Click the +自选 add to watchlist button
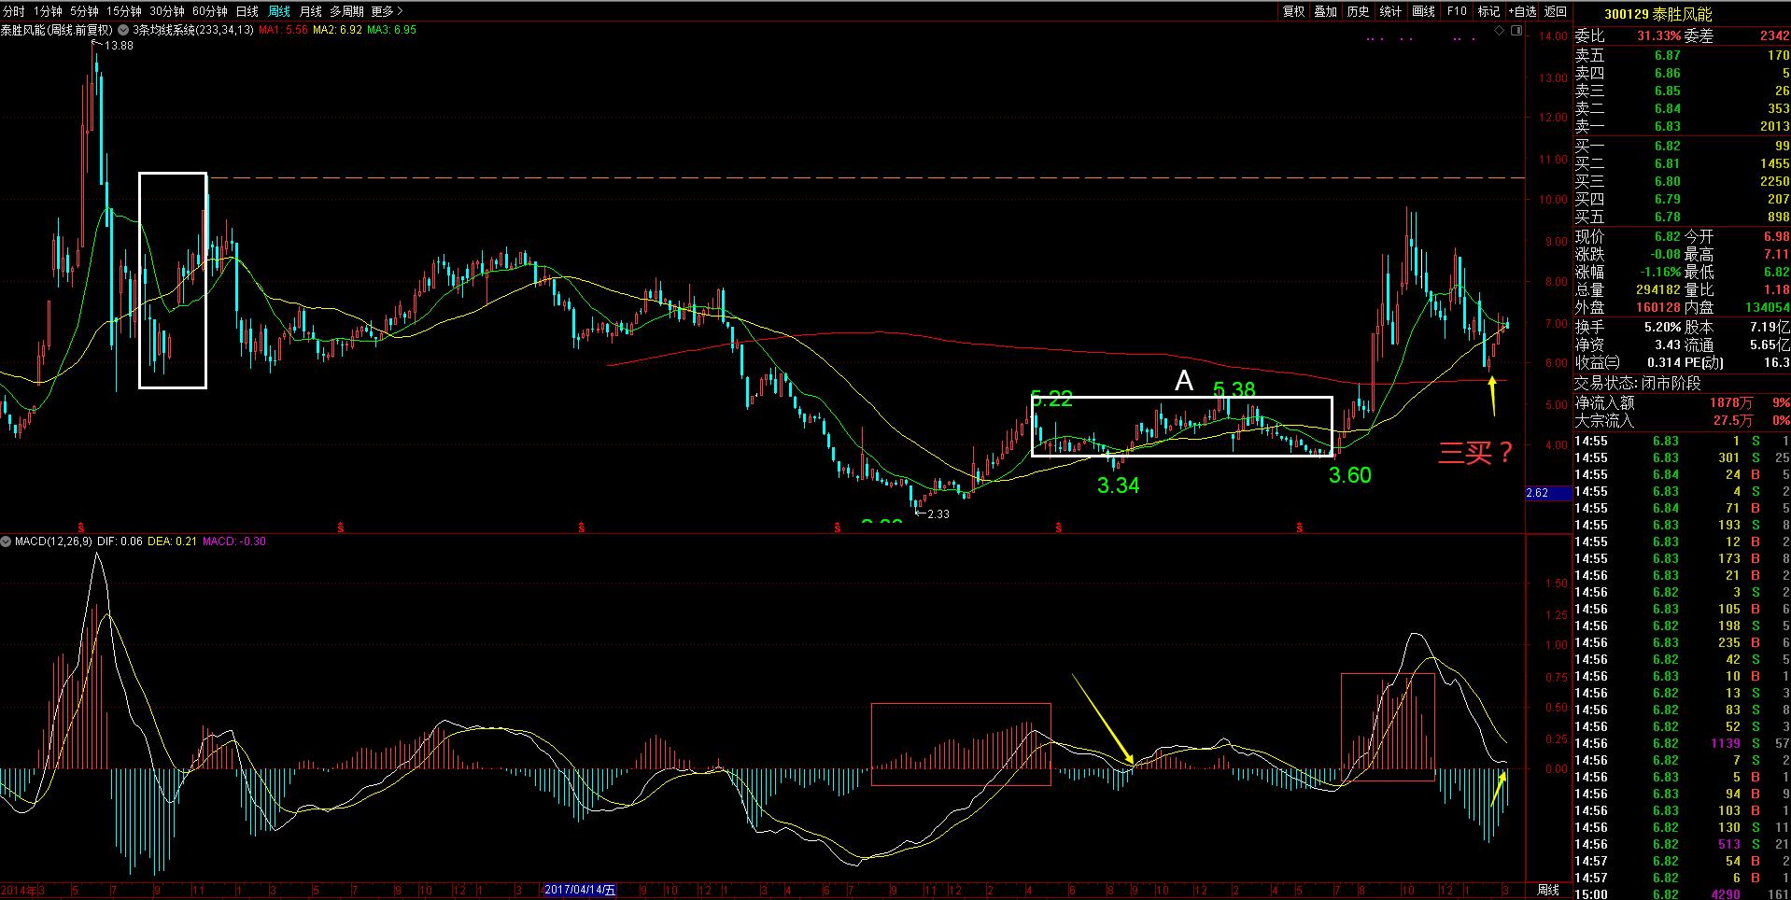The image size is (1791, 900). pos(1521,11)
